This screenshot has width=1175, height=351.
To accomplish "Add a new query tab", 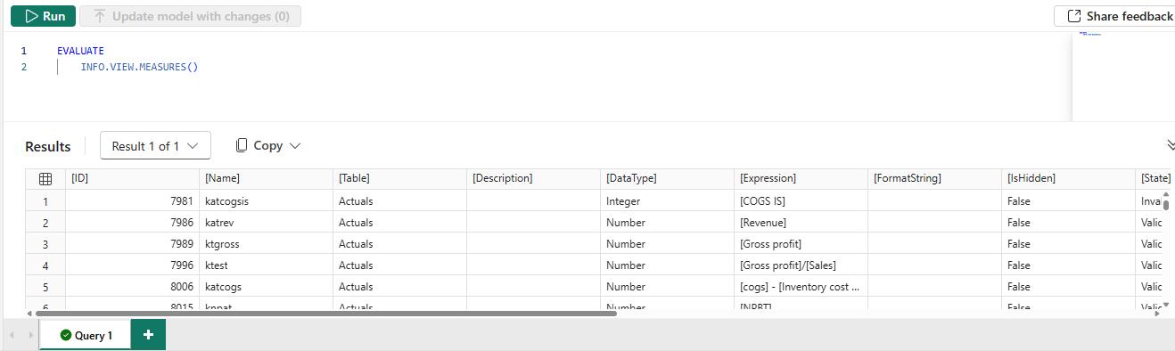I will click(148, 335).
